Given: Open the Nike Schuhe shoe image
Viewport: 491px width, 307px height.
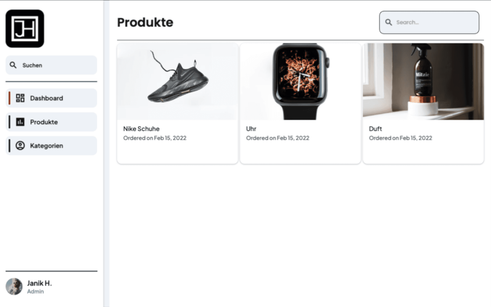Looking at the screenshot, I should tap(177, 82).
